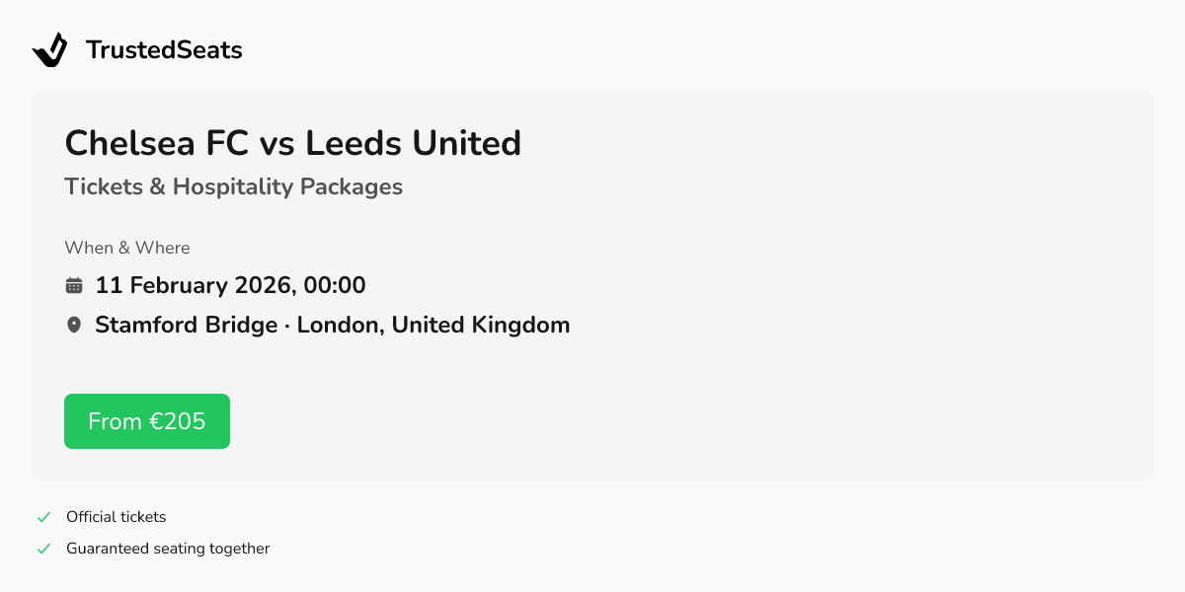1185x592 pixels.
Task: Select the Tickets & Hospitality Packages subtitle
Action: (233, 186)
